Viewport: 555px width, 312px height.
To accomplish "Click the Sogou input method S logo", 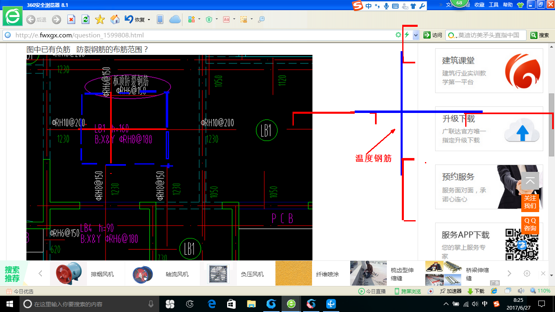I will click(x=357, y=6).
